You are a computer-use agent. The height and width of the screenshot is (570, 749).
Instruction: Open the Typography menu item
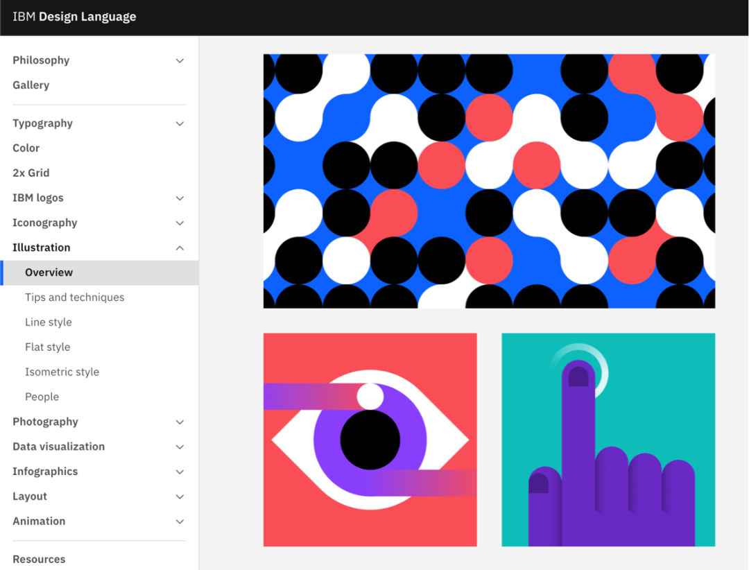[x=42, y=123]
